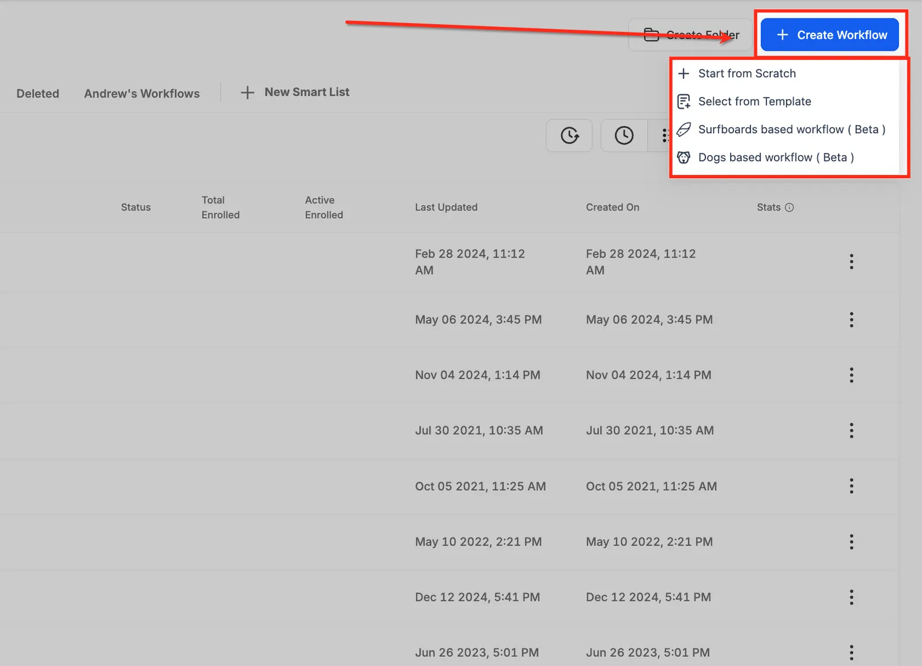Click Last Updated 'Jul 30 2021, 10:35 AM'
This screenshot has width=922, height=666.
pos(479,430)
